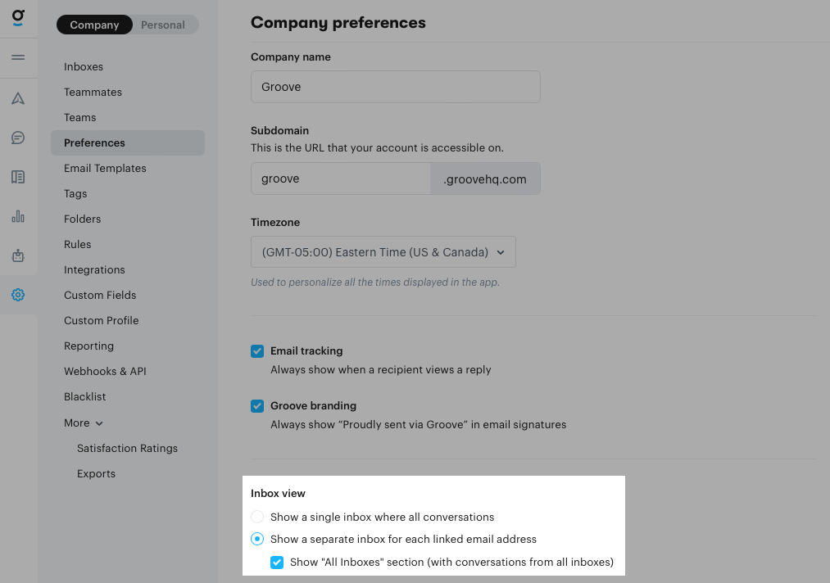Viewport: 830px width, 583px height.
Task: Open the live chat bubble icon
Action: (x=18, y=138)
